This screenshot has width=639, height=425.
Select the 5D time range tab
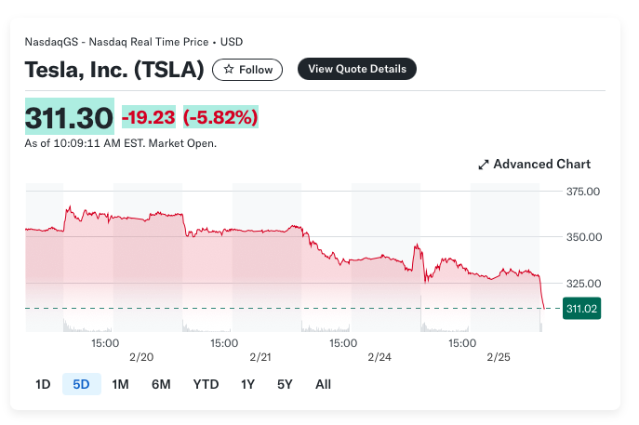[x=81, y=384]
